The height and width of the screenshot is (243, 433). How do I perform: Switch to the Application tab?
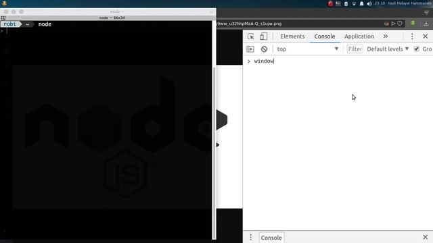[359, 36]
